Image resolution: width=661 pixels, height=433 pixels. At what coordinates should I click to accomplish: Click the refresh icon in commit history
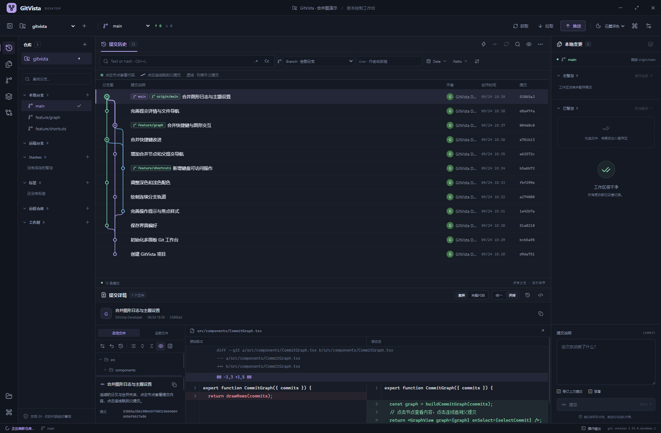(x=506, y=44)
